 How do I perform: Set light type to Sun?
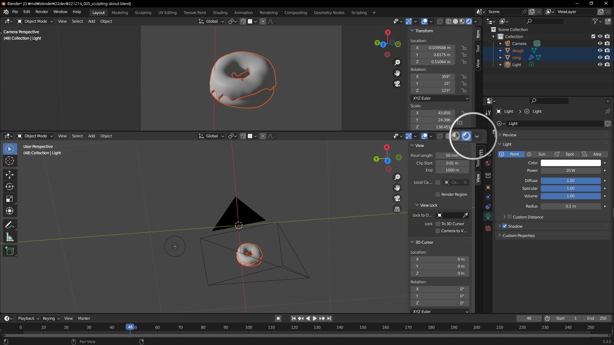[x=539, y=154]
